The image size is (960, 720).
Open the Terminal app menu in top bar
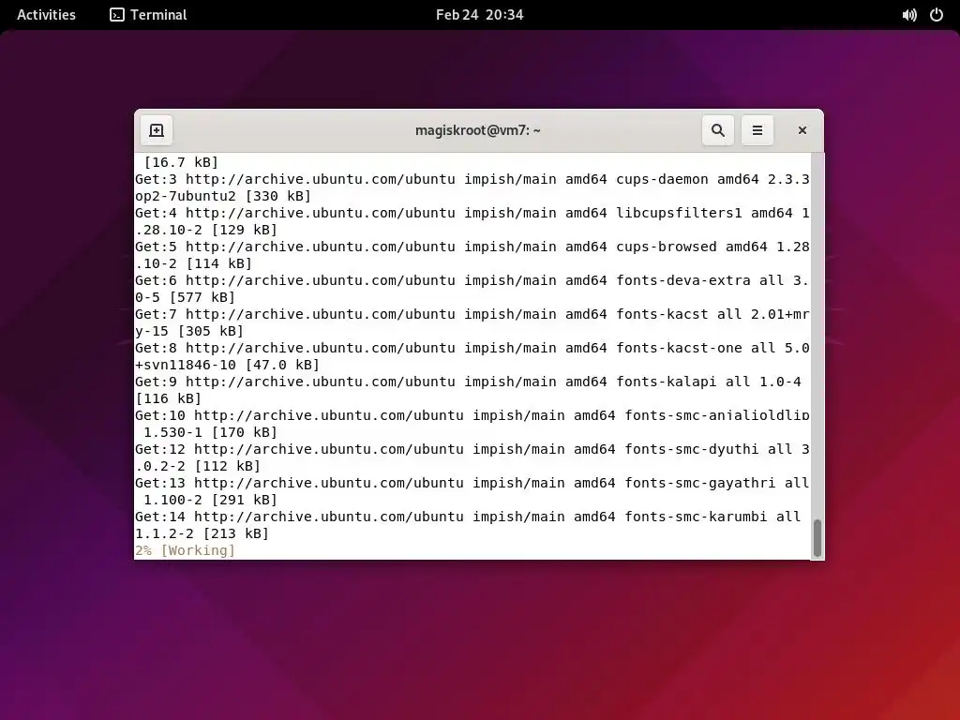tap(148, 15)
